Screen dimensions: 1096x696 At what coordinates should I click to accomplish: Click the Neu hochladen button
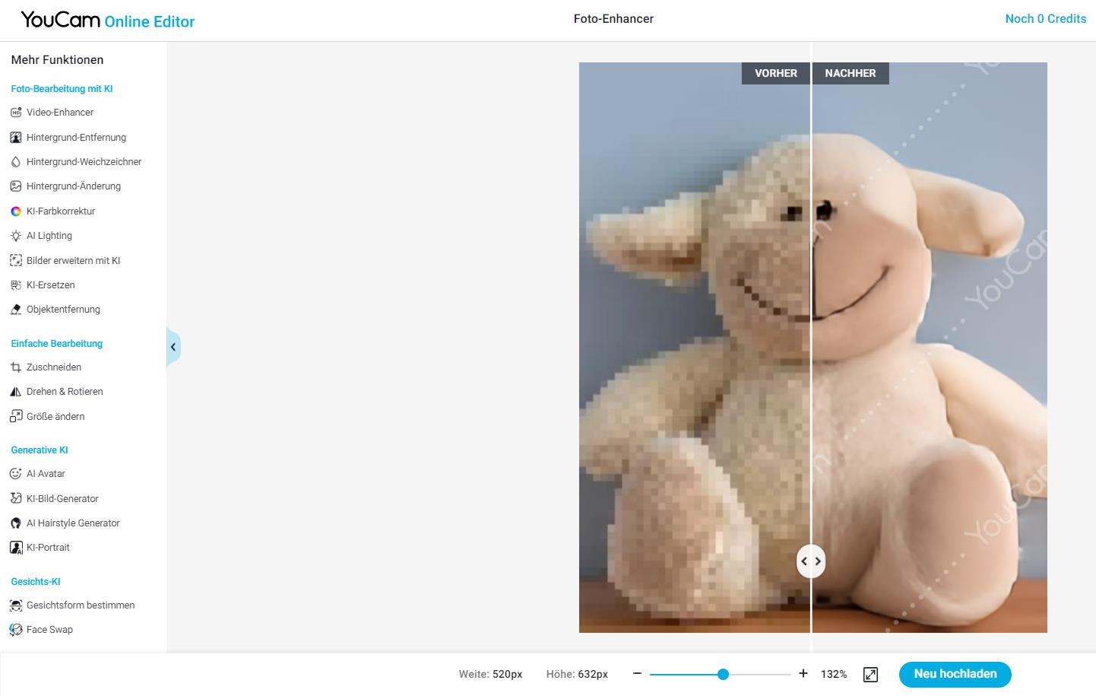955,674
